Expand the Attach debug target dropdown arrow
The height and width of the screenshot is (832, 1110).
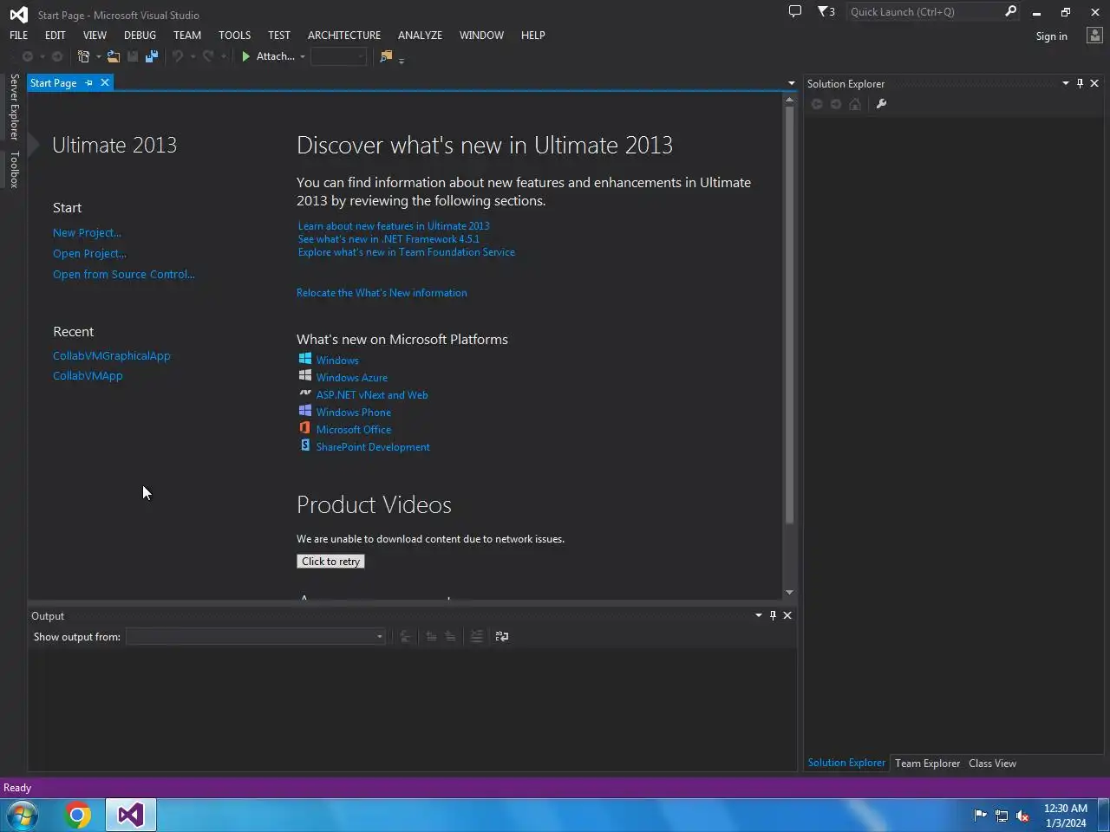coord(303,56)
